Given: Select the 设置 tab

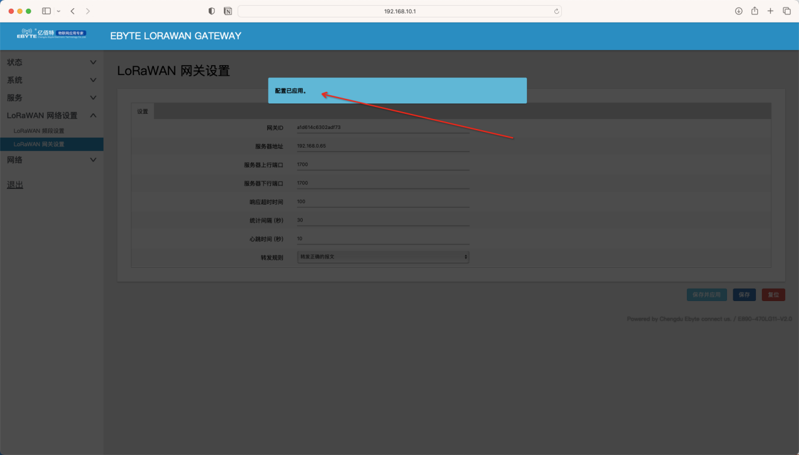Looking at the screenshot, I should (142, 111).
